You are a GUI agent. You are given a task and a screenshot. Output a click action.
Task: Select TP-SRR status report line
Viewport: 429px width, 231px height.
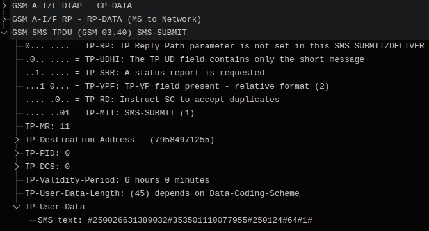click(x=145, y=73)
